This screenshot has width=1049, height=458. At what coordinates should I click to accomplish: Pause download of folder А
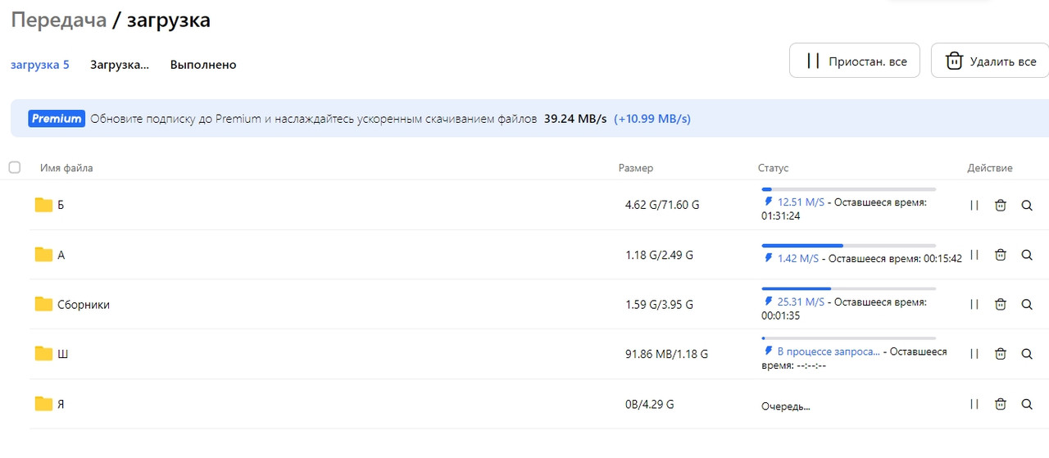[974, 255]
